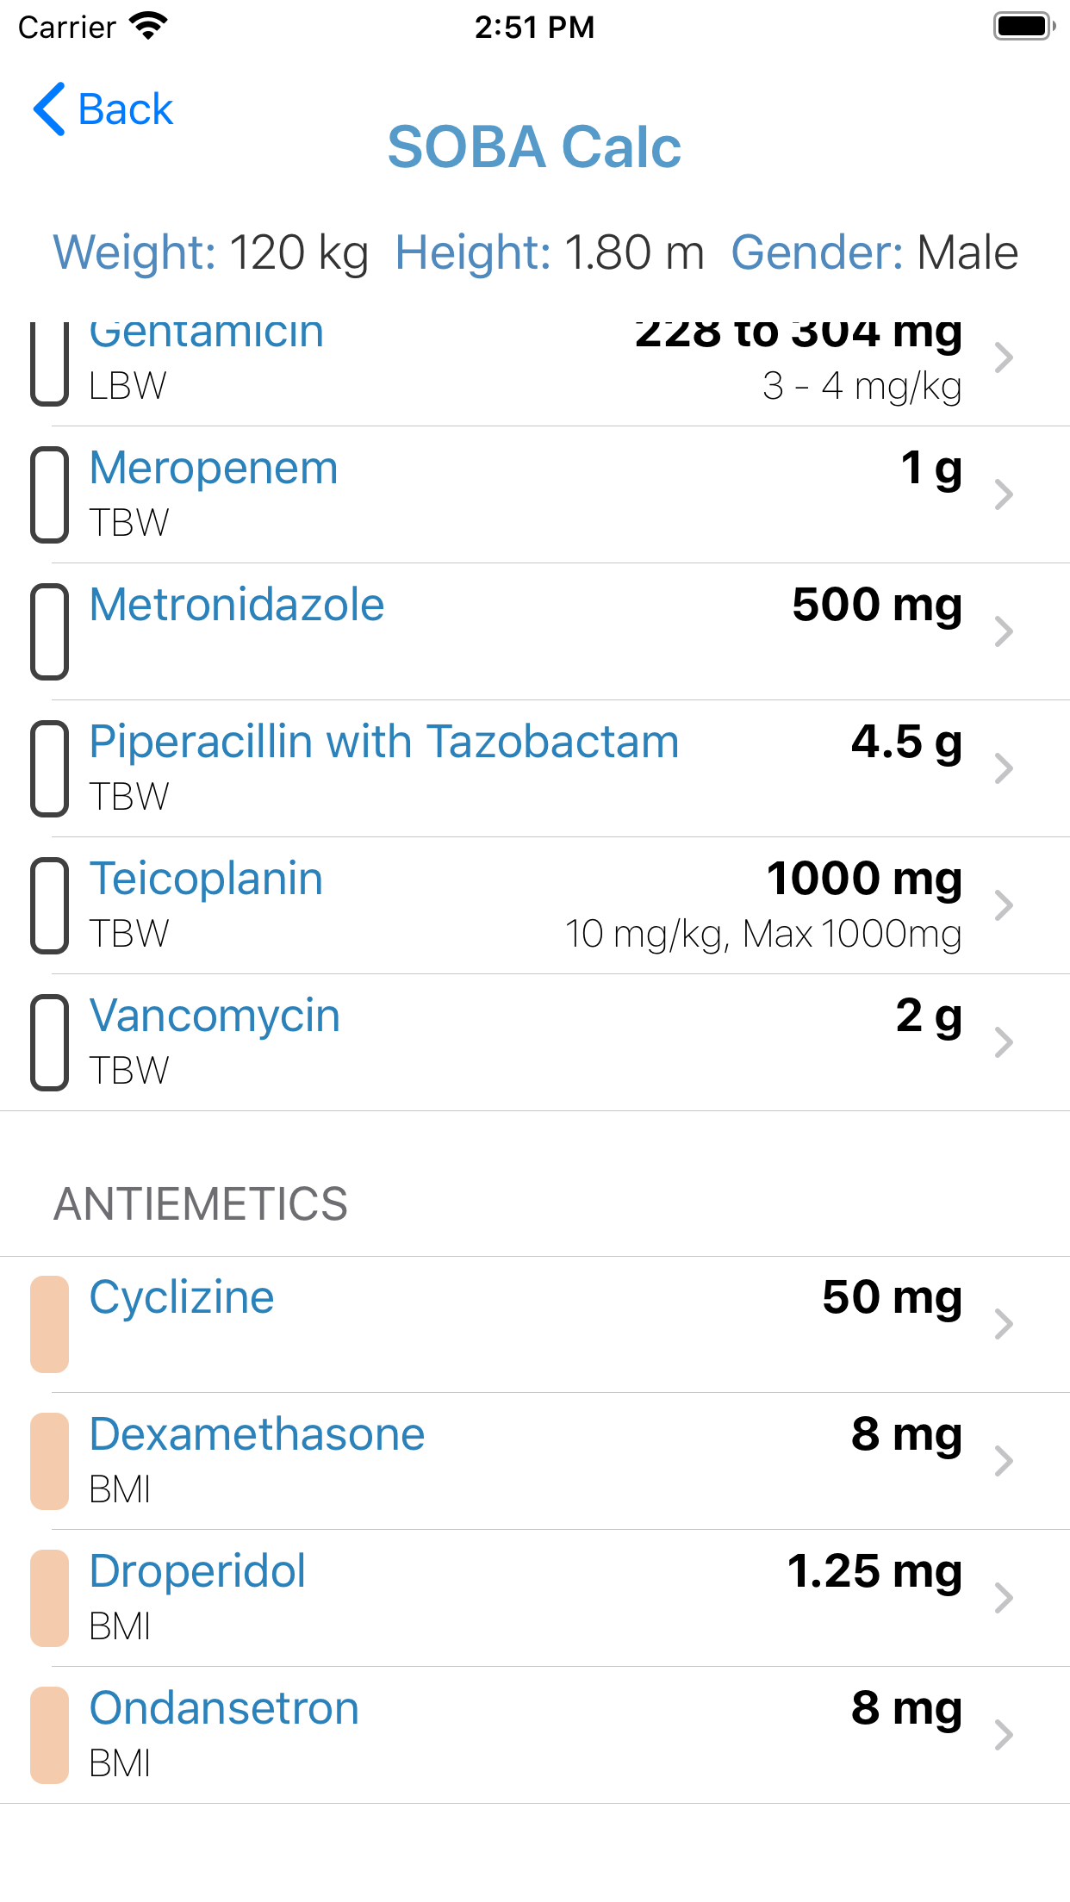This screenshot has height=1902, width=1070.
Task: Open the Piperacillin with Tazobactam entry
Action: 384,742
